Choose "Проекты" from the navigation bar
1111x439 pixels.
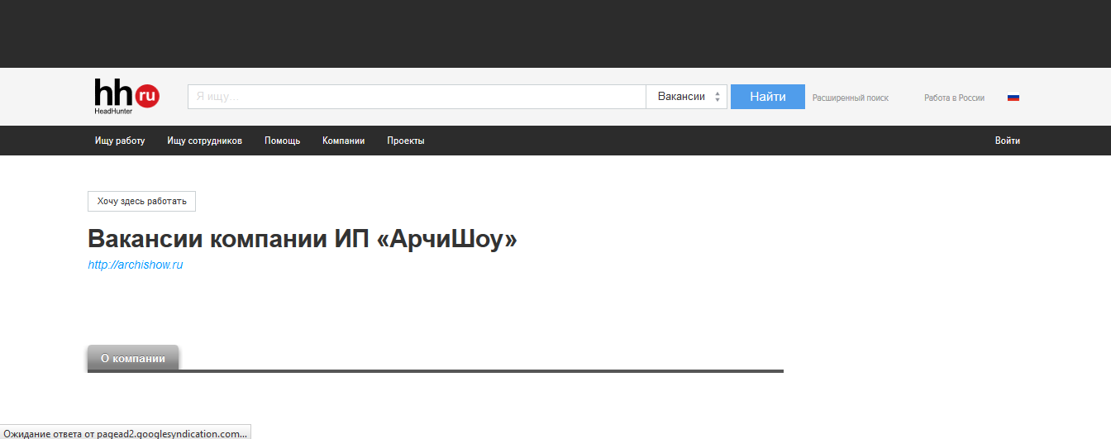coord(405,141)
